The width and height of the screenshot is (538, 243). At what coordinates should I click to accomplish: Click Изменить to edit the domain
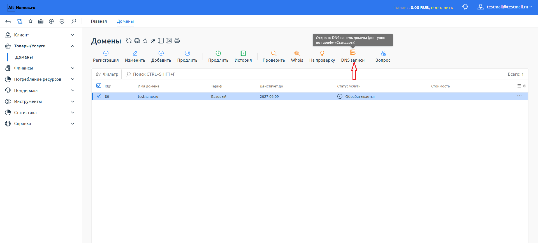pyautogui.click(x=135, y=56)
